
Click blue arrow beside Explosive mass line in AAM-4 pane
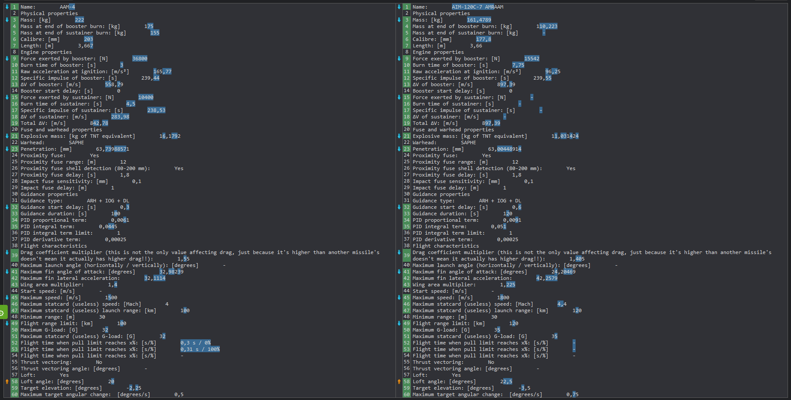pos(7,136)
